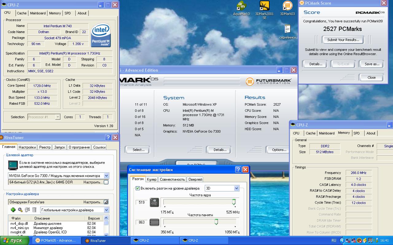Click Submit Your Results button

click(343, 40)
